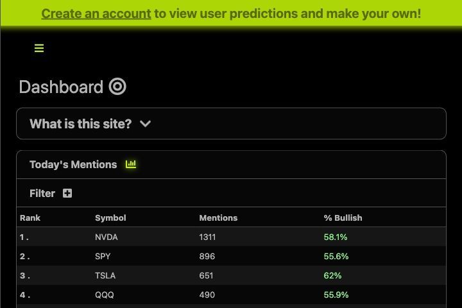Image resolution: width=462 pixels, height=308 pixels.
Task: Click the Today's Mentions heading
Action: [x=73, y=164]
